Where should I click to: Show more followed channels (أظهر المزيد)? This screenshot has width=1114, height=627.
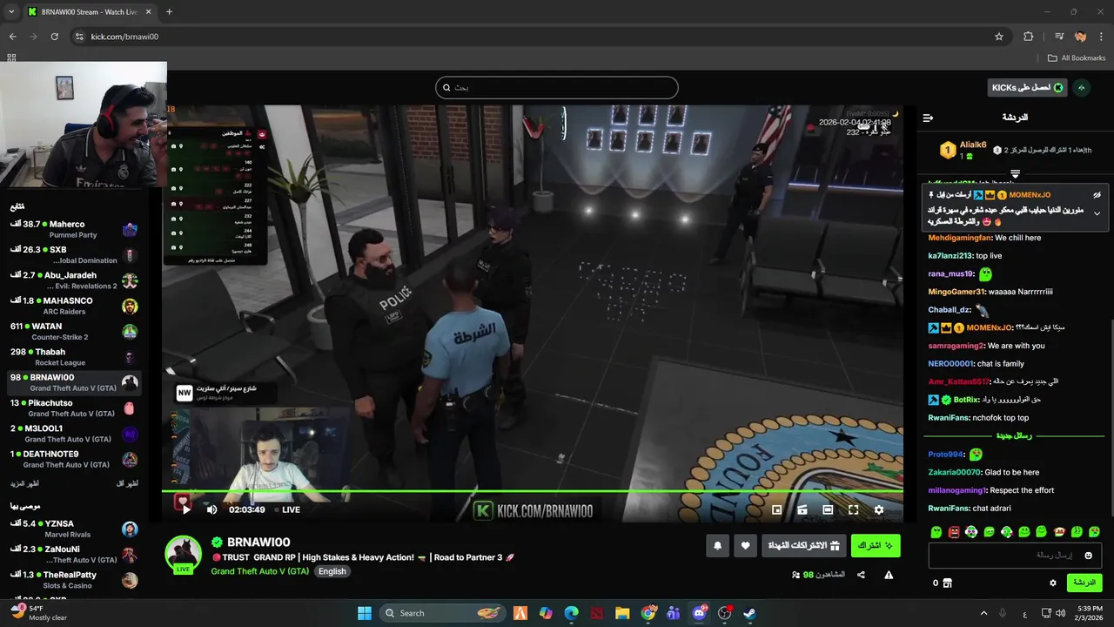(24, 483)
